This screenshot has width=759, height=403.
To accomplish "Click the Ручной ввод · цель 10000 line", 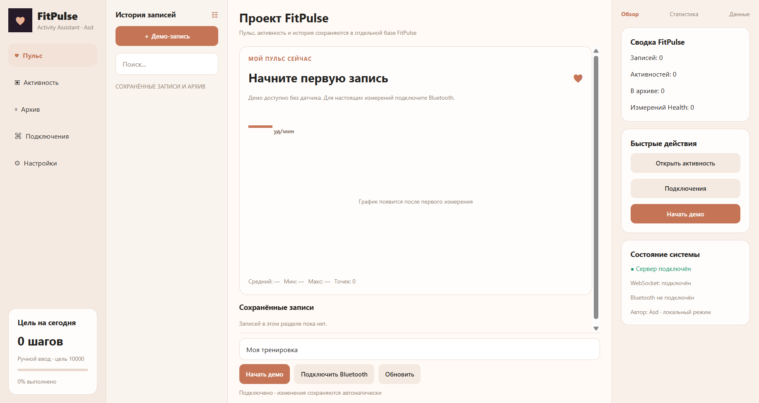I will point(51,359).
